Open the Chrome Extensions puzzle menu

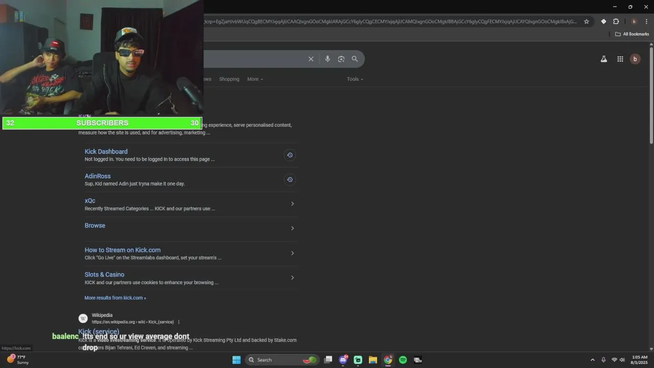pyautogui.click(x=616, y=21)
